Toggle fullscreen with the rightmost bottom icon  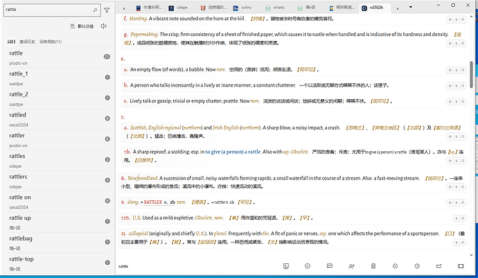[x=461, y=266]
